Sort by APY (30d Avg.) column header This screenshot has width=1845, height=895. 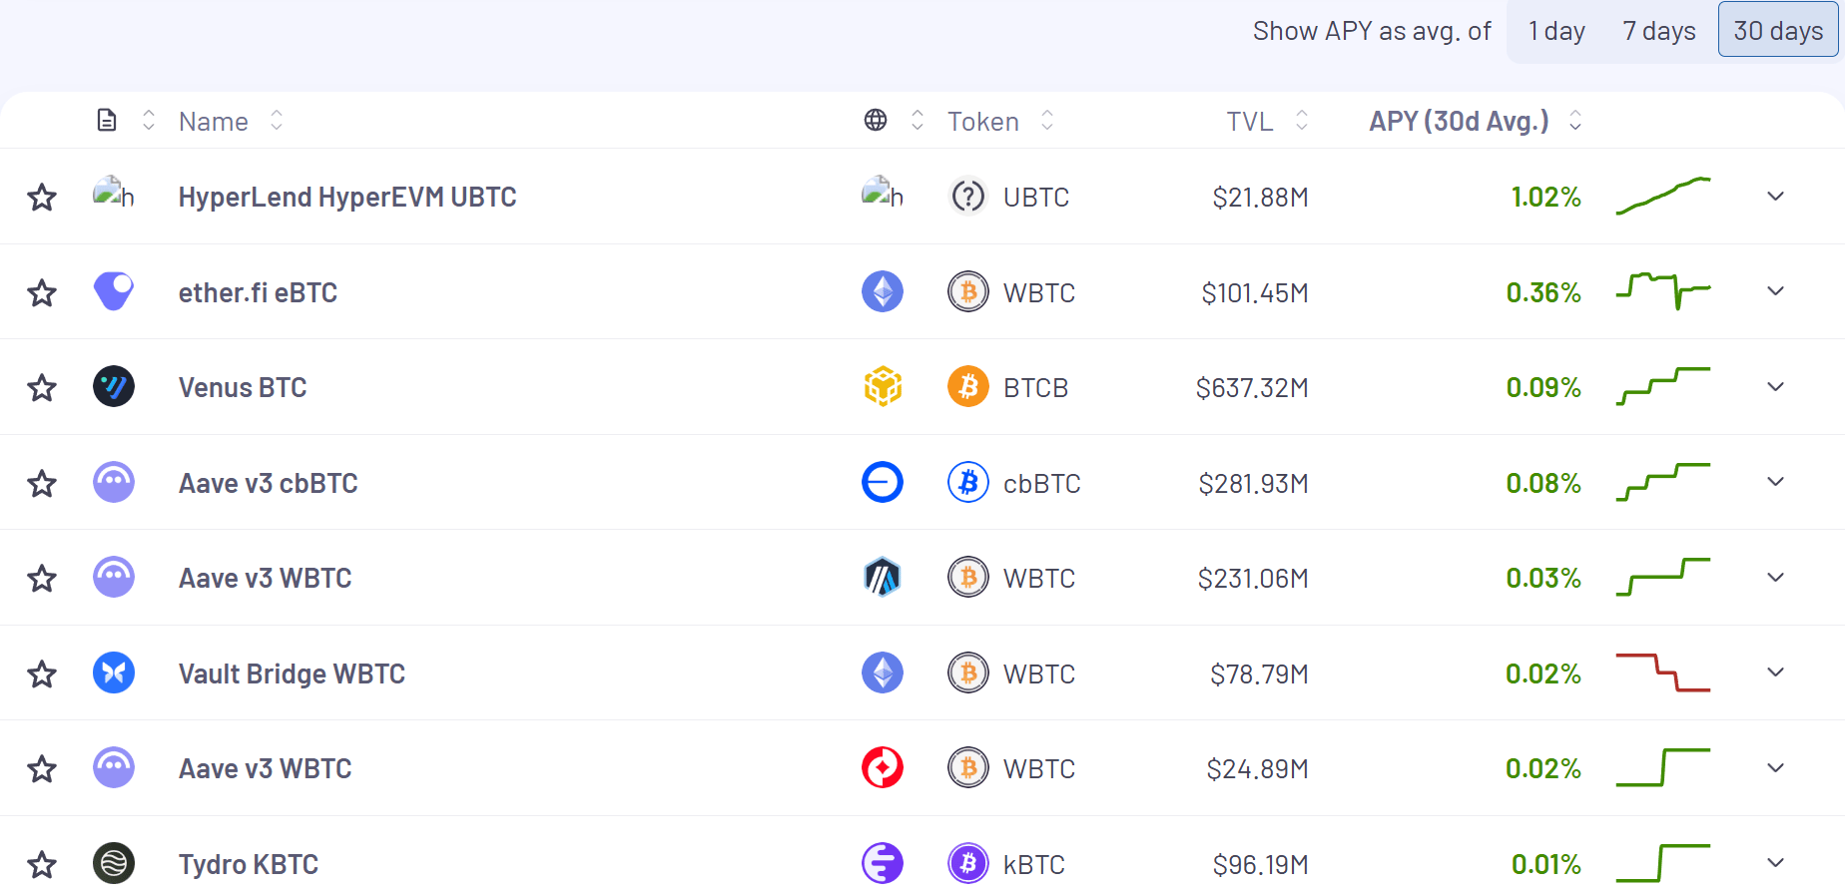pos(1475,121)
